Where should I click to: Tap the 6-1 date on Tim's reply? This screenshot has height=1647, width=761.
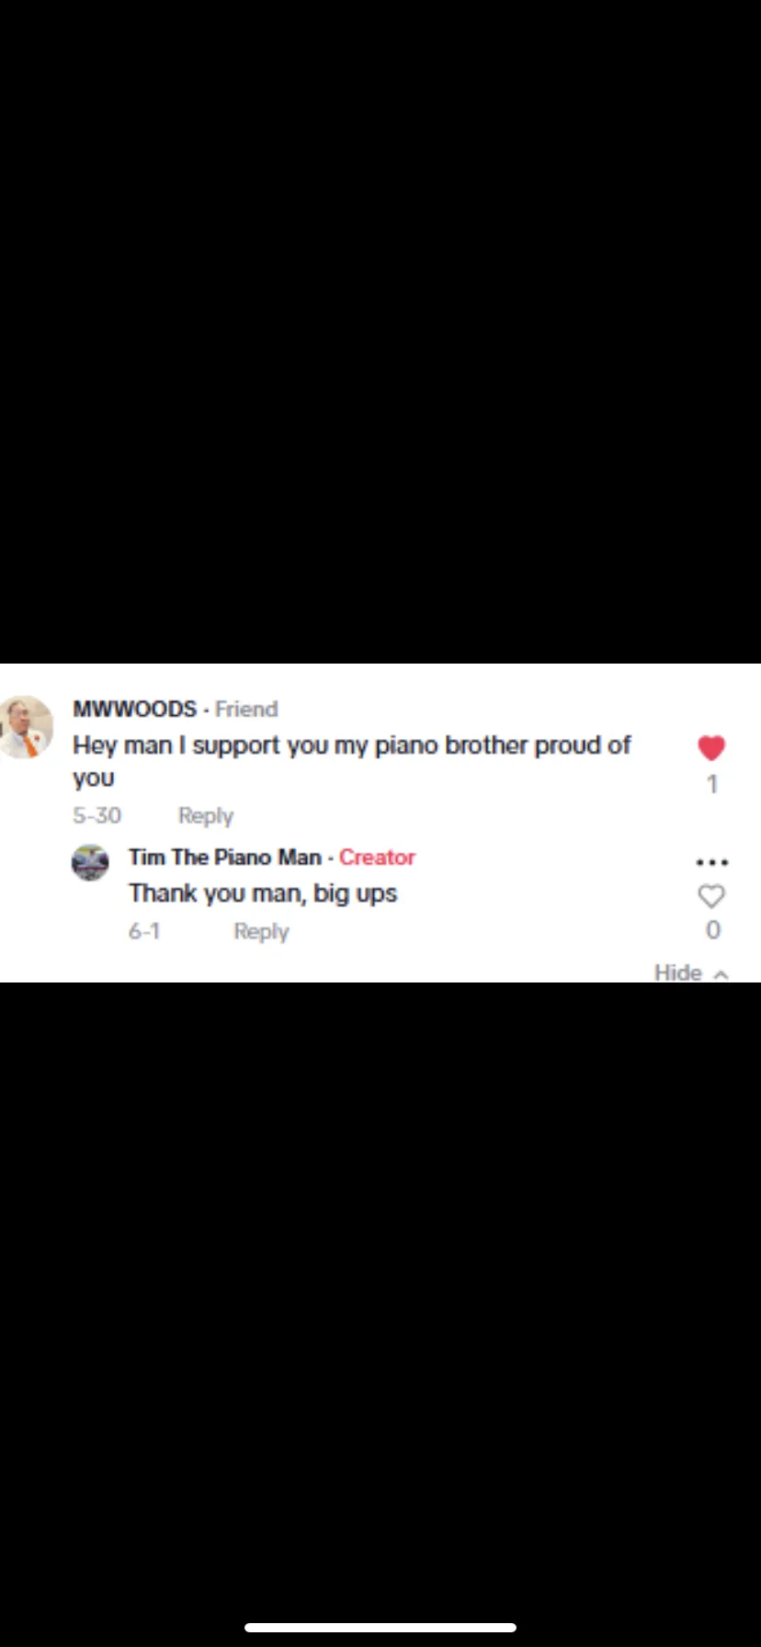coord(144,932)
